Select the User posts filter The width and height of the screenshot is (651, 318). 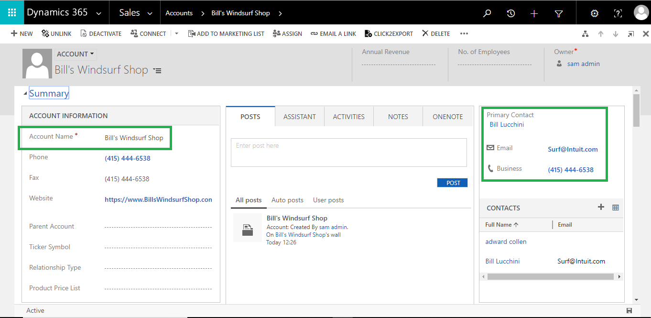click(x=328, y=200)
